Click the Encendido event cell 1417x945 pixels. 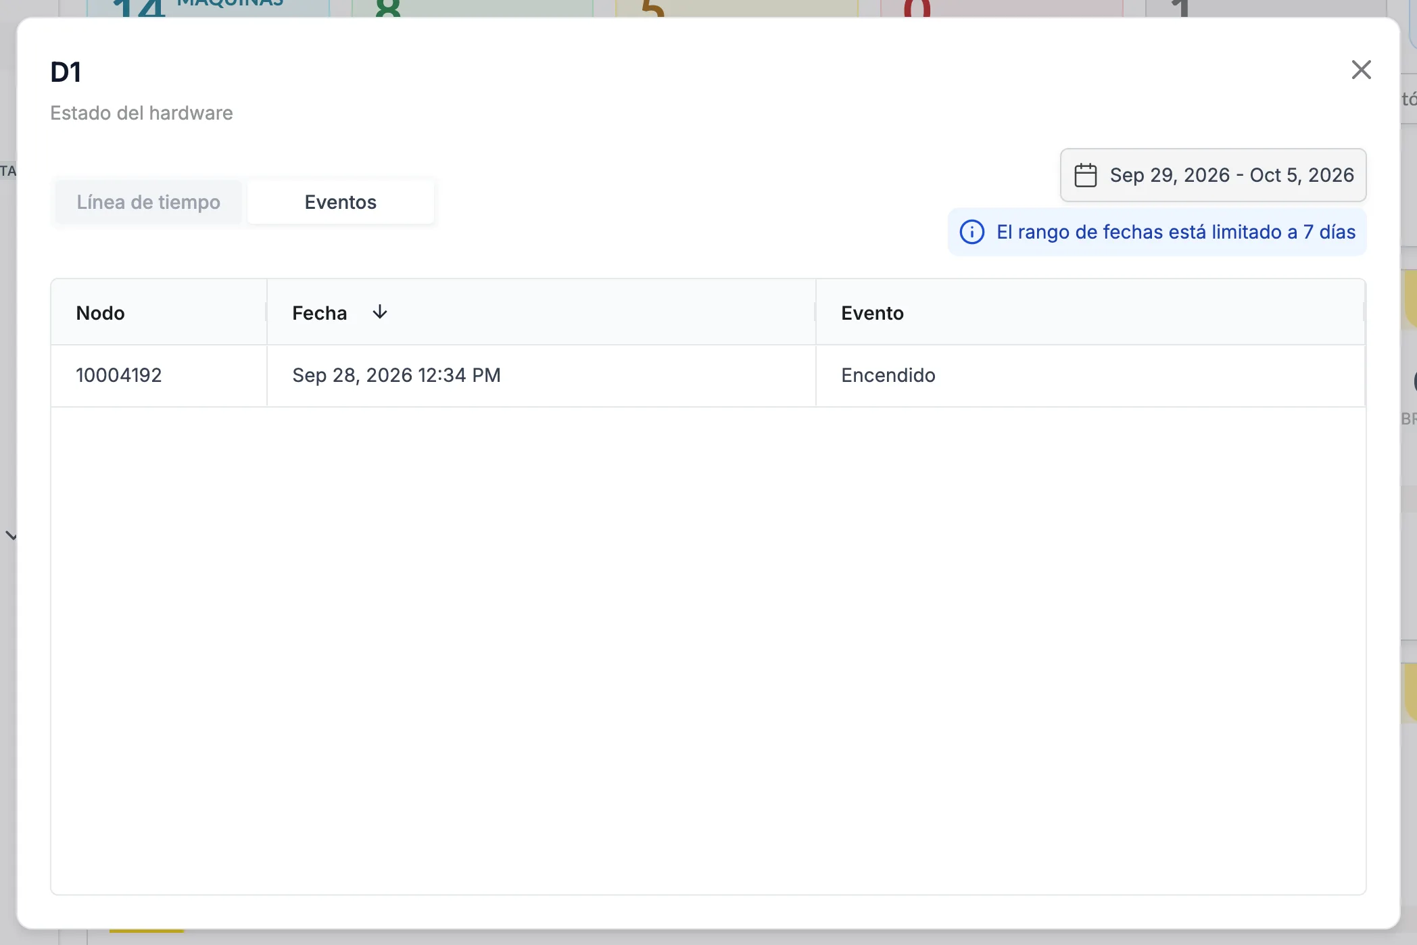pyautogui.click(x=1090, y=376)
